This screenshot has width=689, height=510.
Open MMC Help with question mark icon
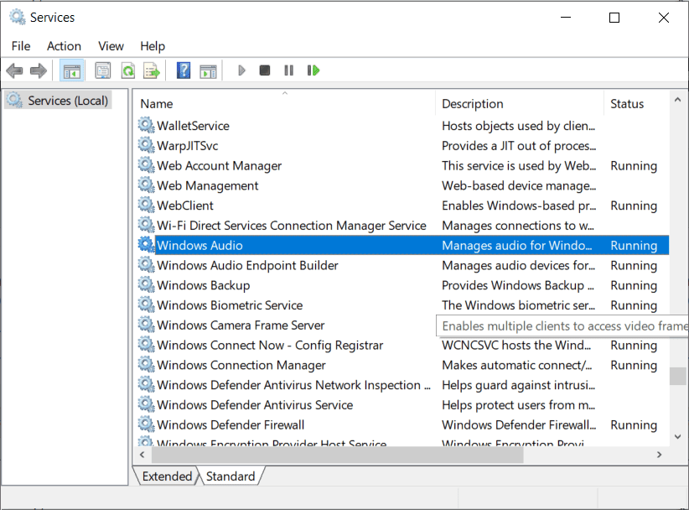point(183,70)
